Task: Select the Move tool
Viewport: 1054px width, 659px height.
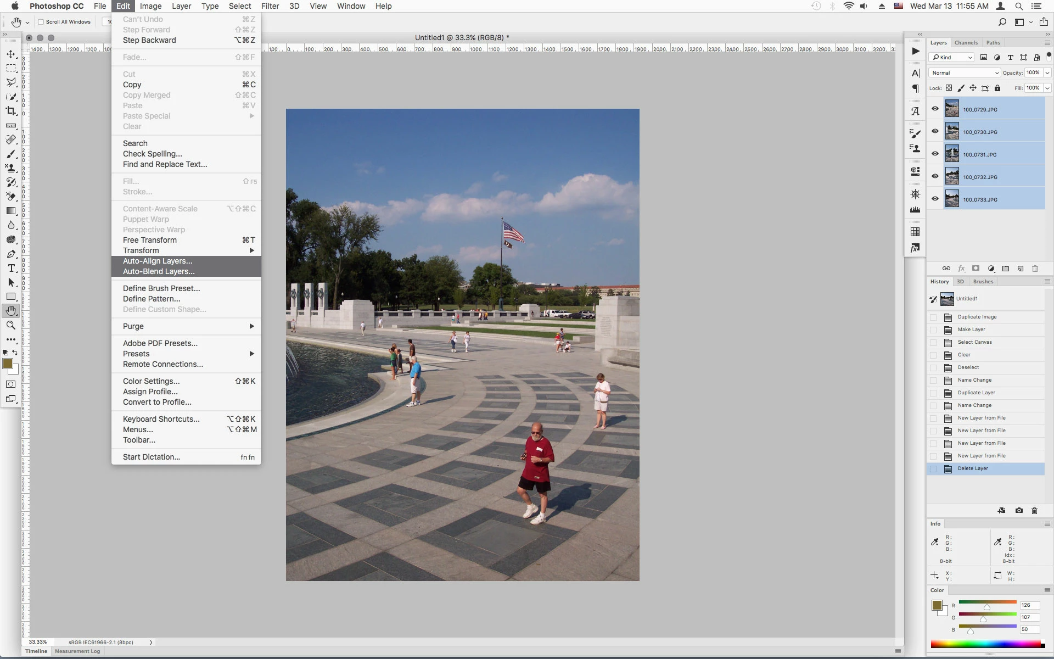Action: coord(11,54)
